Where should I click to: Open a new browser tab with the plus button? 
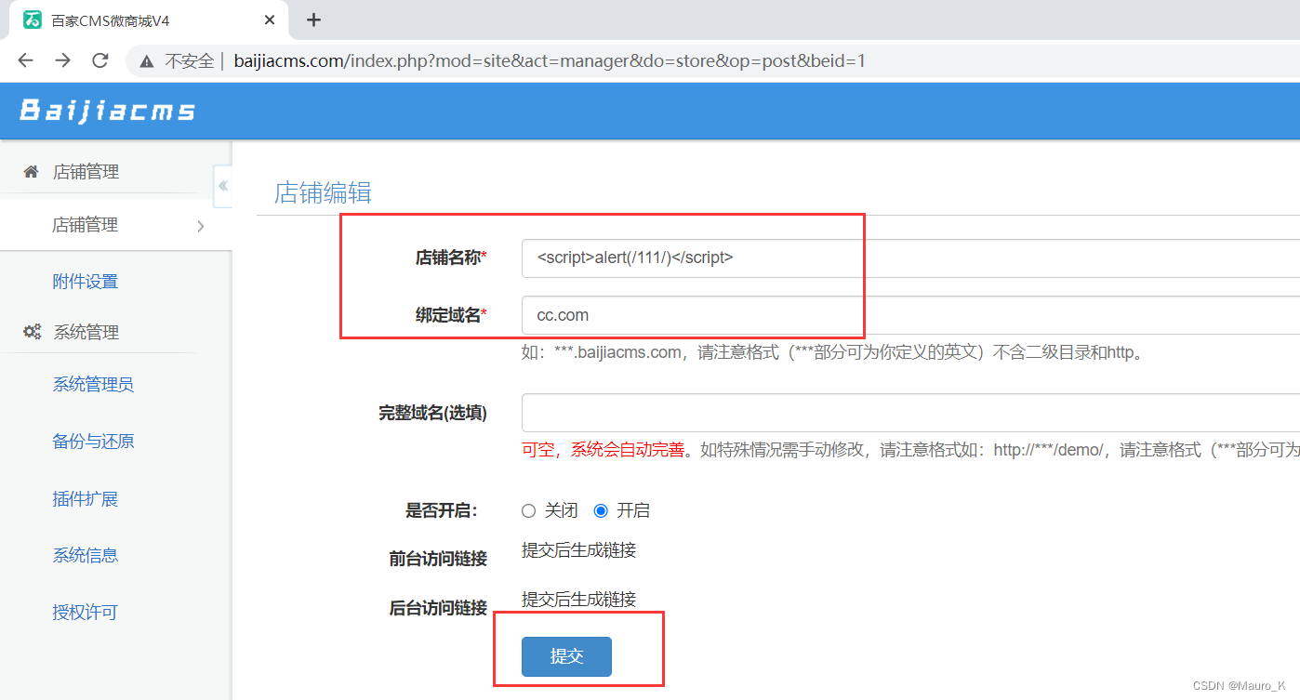(314, 20)
